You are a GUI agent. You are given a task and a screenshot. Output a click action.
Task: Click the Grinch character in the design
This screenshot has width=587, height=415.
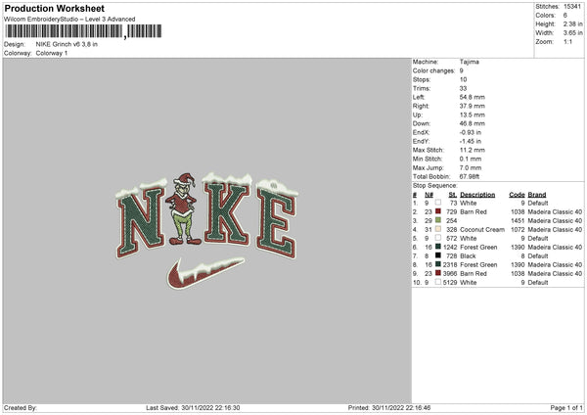click(x=184, y=209)
